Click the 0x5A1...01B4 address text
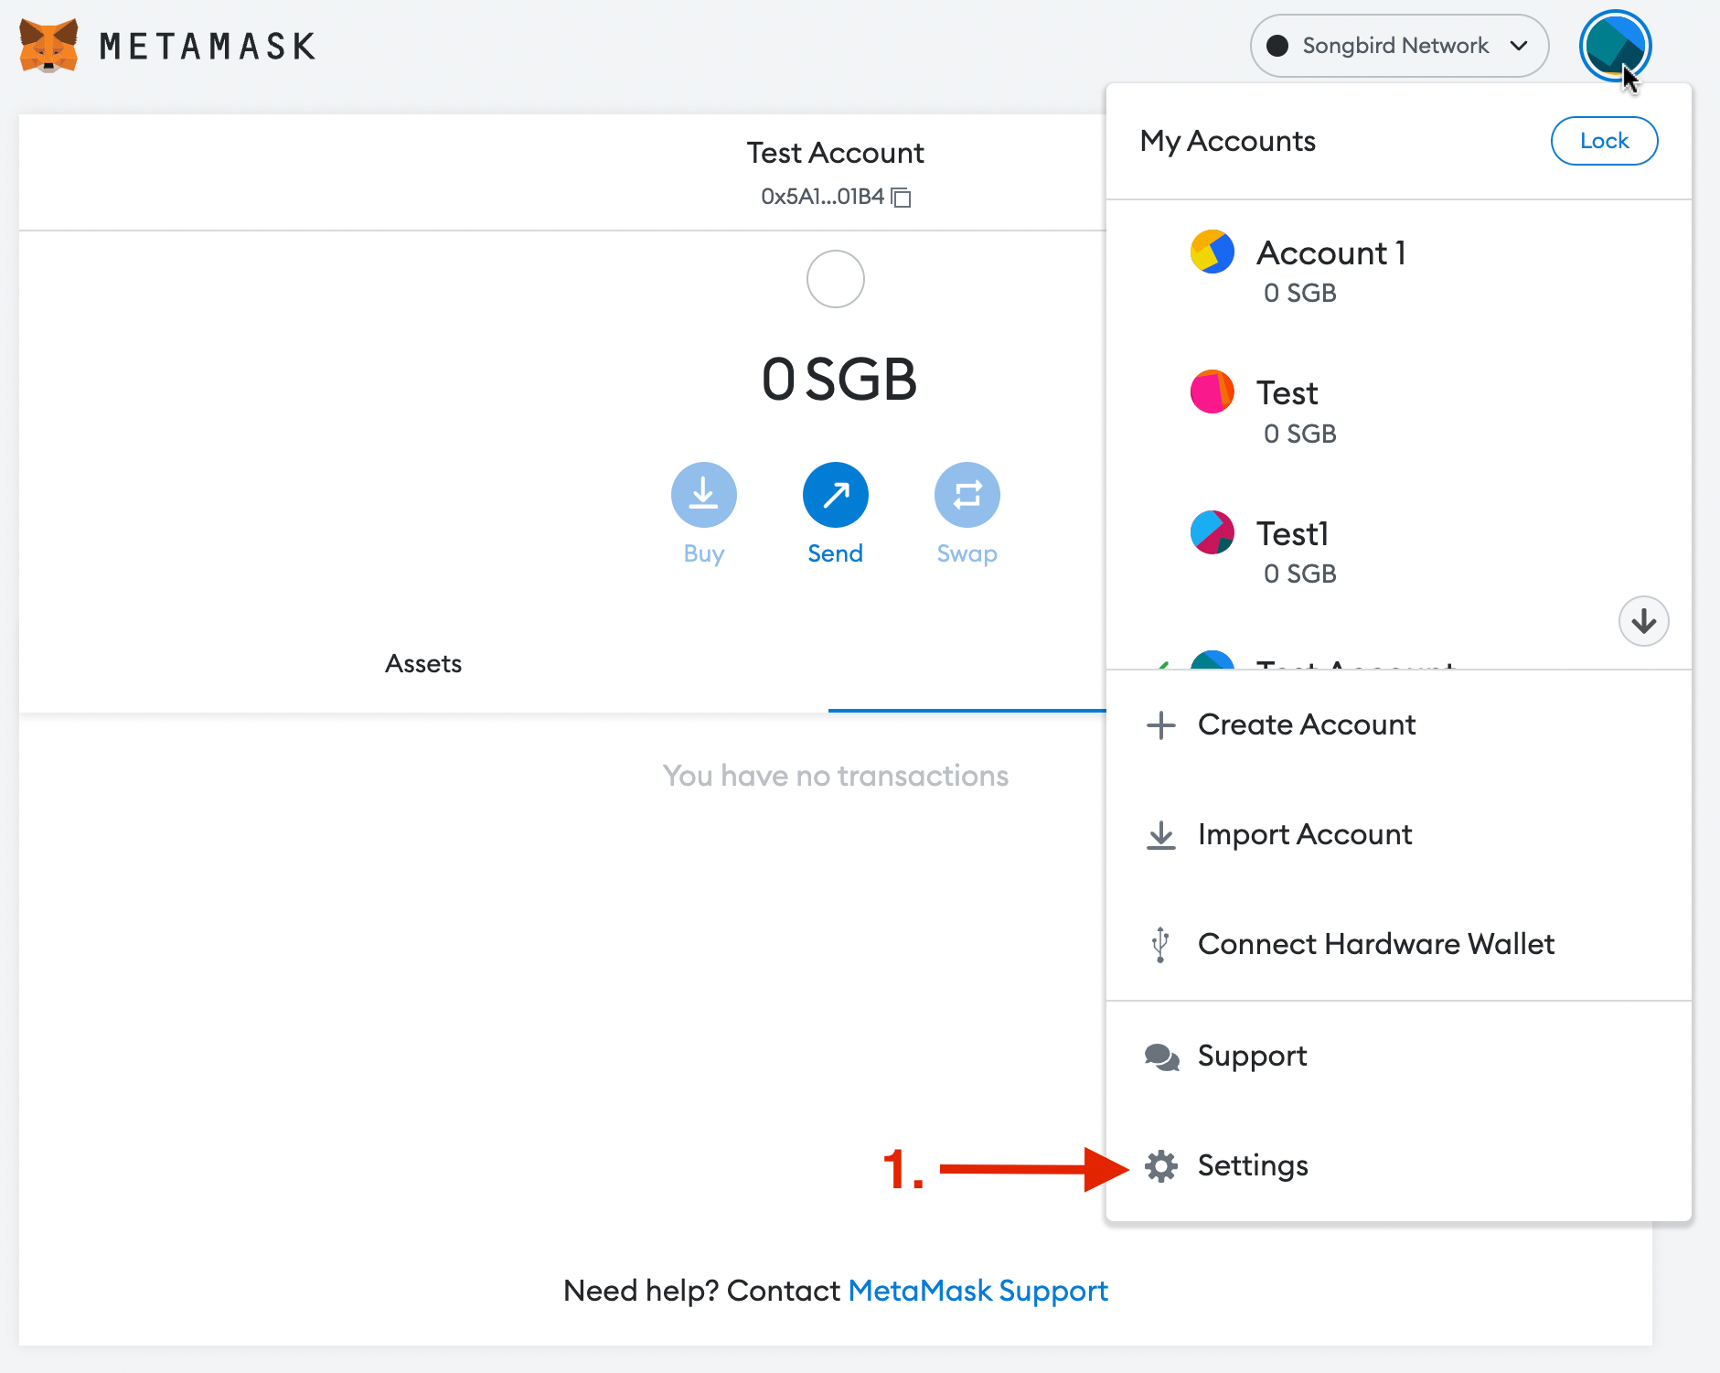Screen dimensions: 1720x1373 [x=823, y=197]
